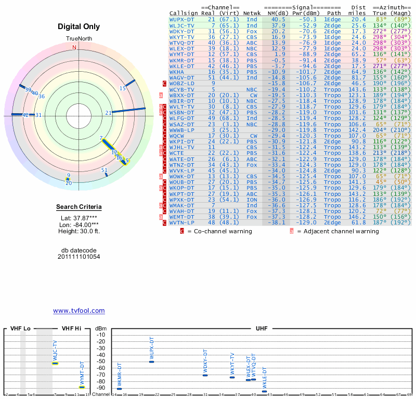Click the Search Criteria heading
The width and height of the screenshot is (416, 399).
pyautogui.click(x=79, y=207)
